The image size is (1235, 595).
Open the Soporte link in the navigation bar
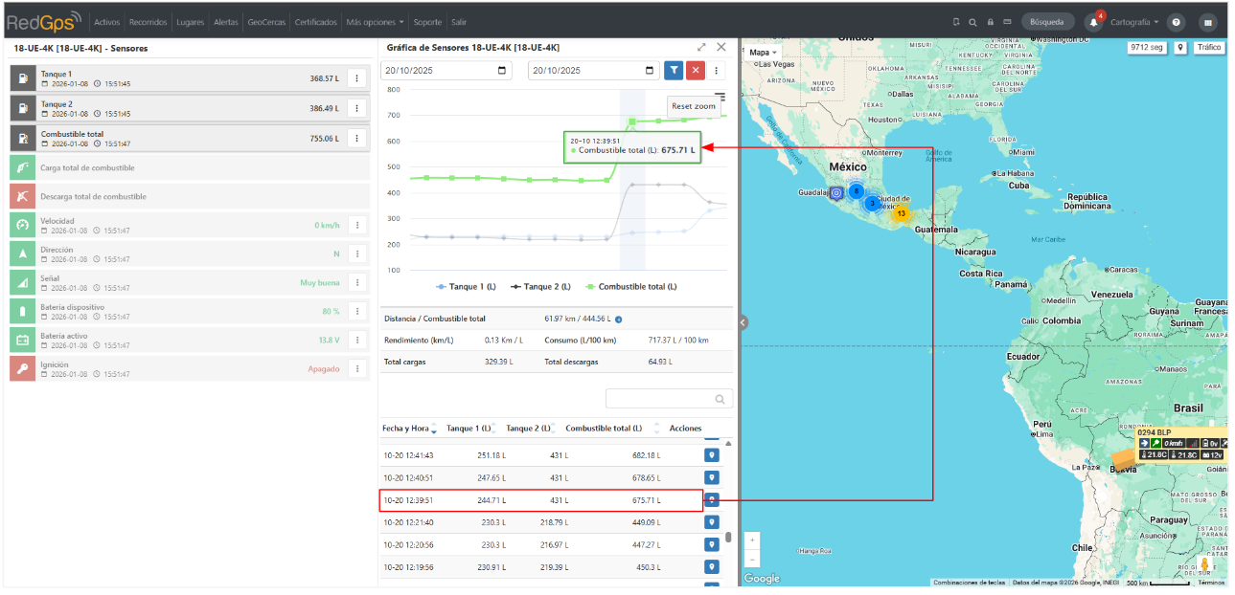click(427, 21)
